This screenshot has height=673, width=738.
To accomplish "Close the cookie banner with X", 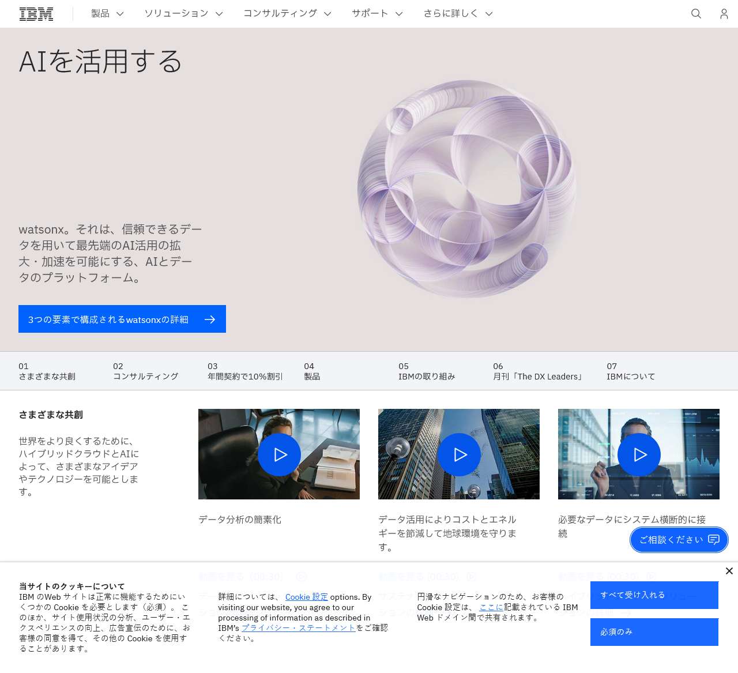I will tap(729, 571).
